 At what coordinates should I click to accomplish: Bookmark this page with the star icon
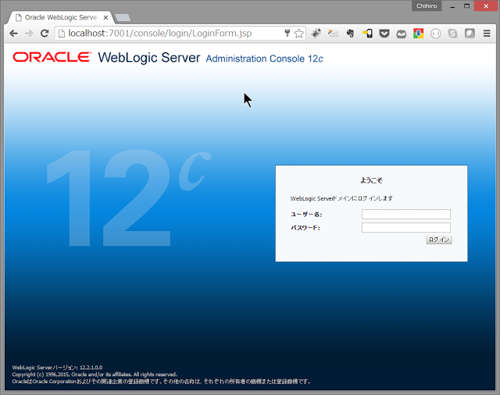pyautogui.click(x=298, y=33)
